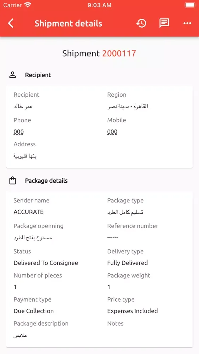The width and height of the screenshot is (199, 354).
Task: Tap the ACCURATE sender name
Action: pos(28,212)
